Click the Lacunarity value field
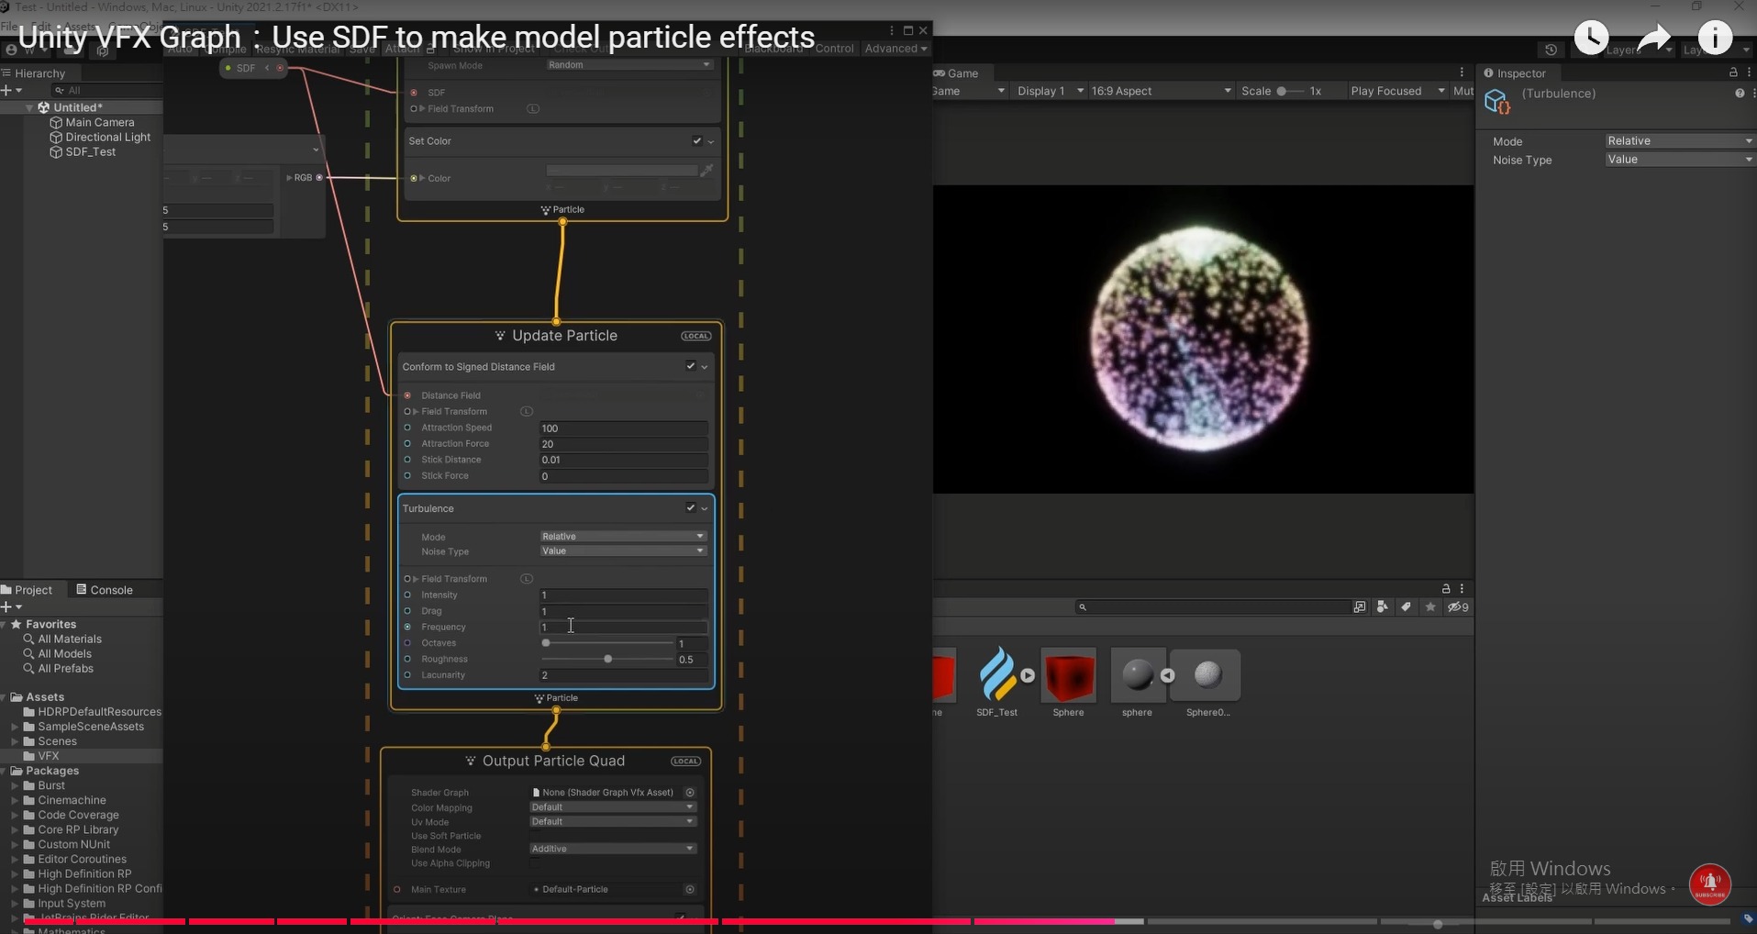 (x=623, y=675)
